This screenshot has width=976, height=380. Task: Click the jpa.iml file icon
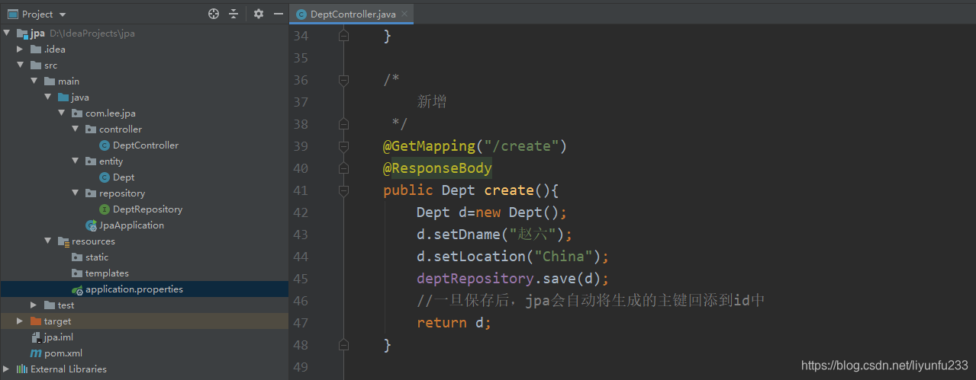36,337
